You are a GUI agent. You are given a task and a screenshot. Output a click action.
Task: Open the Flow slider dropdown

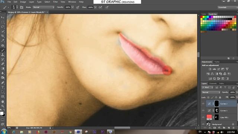tap(95, 7)
